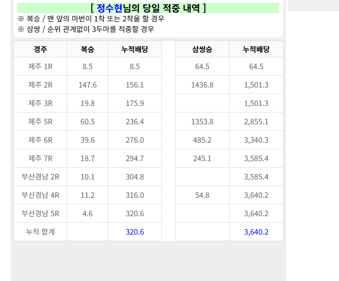Click cumulative odds 236.4 in 제주 5R row
339x281 pixels.
click(x=135, y=122)
